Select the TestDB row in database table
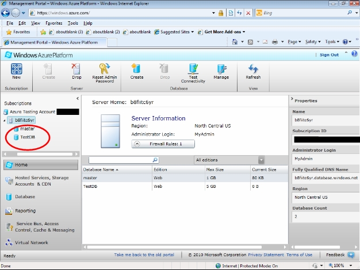The width and height of the screenshot is (360, 270). [x=185, y=186]
